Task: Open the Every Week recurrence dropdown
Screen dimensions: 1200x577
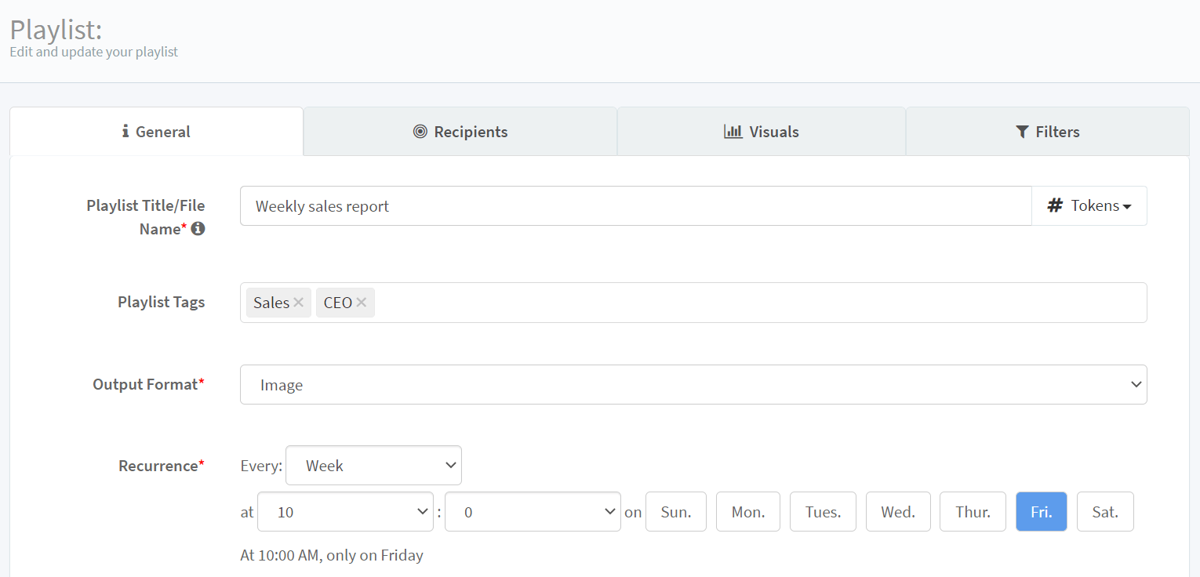Action: pos(373,466)
